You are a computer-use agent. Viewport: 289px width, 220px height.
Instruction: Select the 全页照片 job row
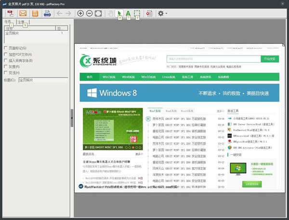(x=36, y=33)
